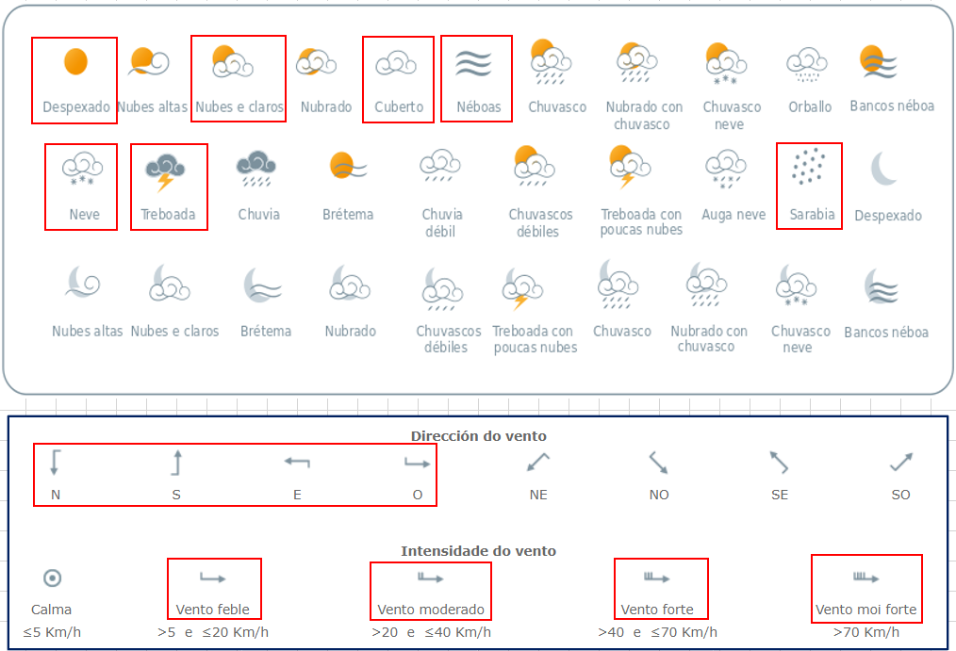
Task: Select the Auga neve sleet icon
Action: [725, 170]
